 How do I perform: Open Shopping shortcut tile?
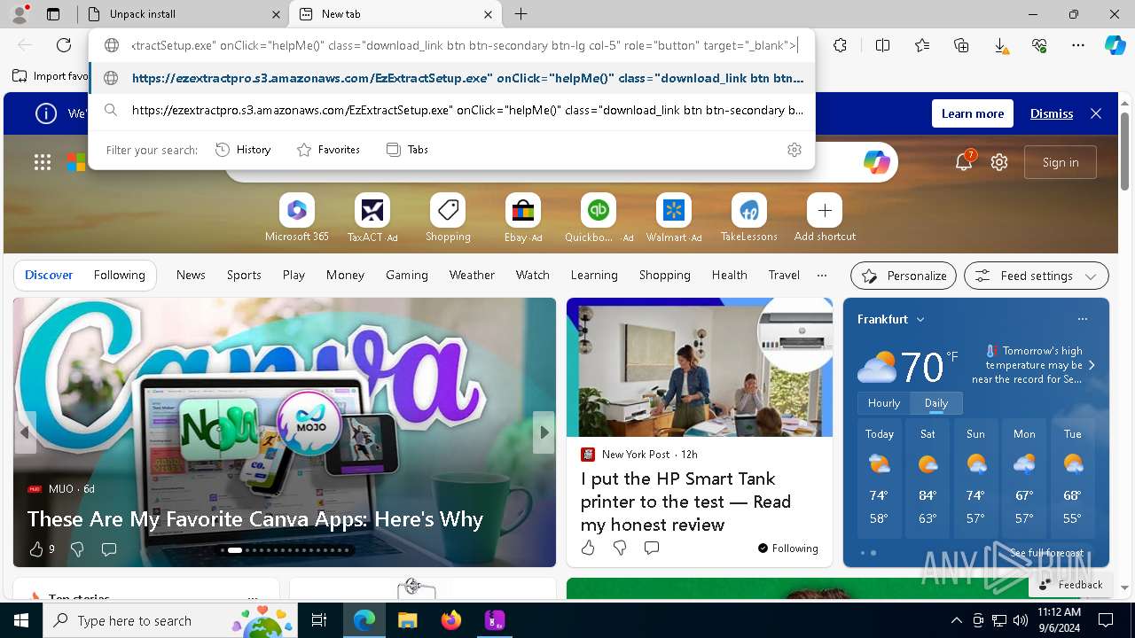coord(448,218)
